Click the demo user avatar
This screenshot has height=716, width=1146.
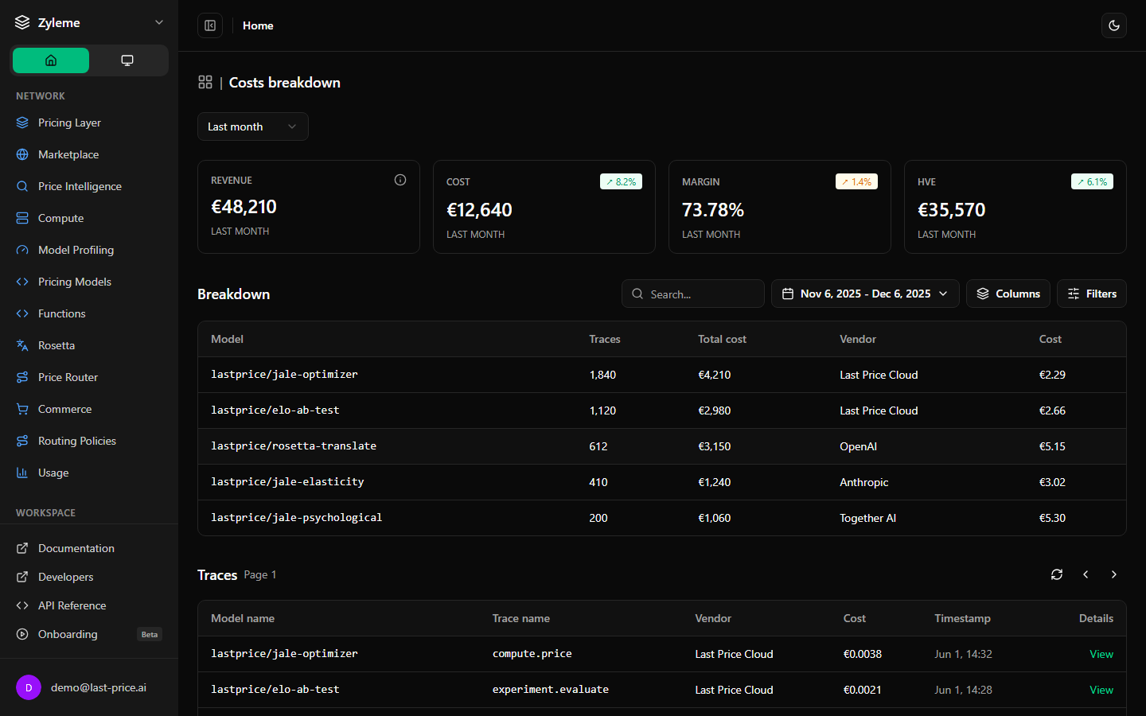(29, 687)
